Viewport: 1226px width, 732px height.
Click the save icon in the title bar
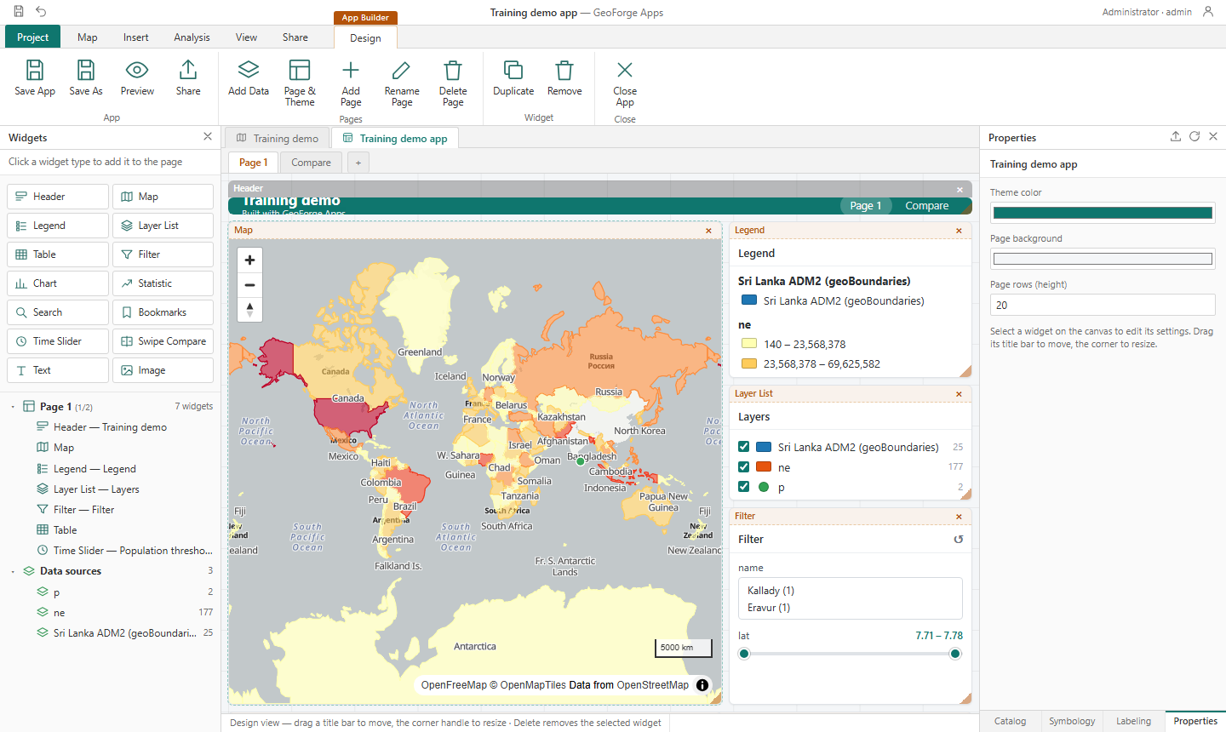pos(19,12)
